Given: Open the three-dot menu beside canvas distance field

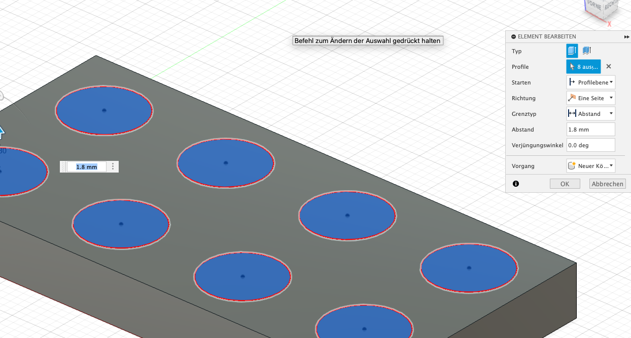Looking at the screenshot, I should coord(113,166).
